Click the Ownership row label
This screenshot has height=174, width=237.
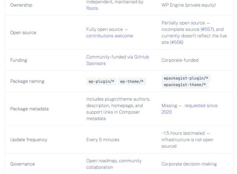21,5
